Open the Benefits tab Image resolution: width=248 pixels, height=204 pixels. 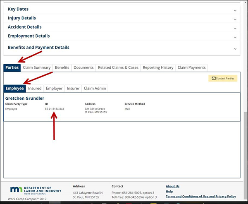[62, 67]
